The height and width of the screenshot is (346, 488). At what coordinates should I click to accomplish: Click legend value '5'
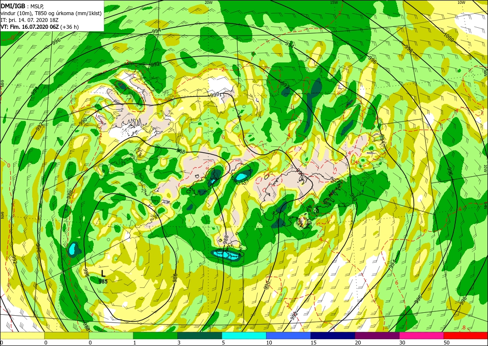pos(224,343)
